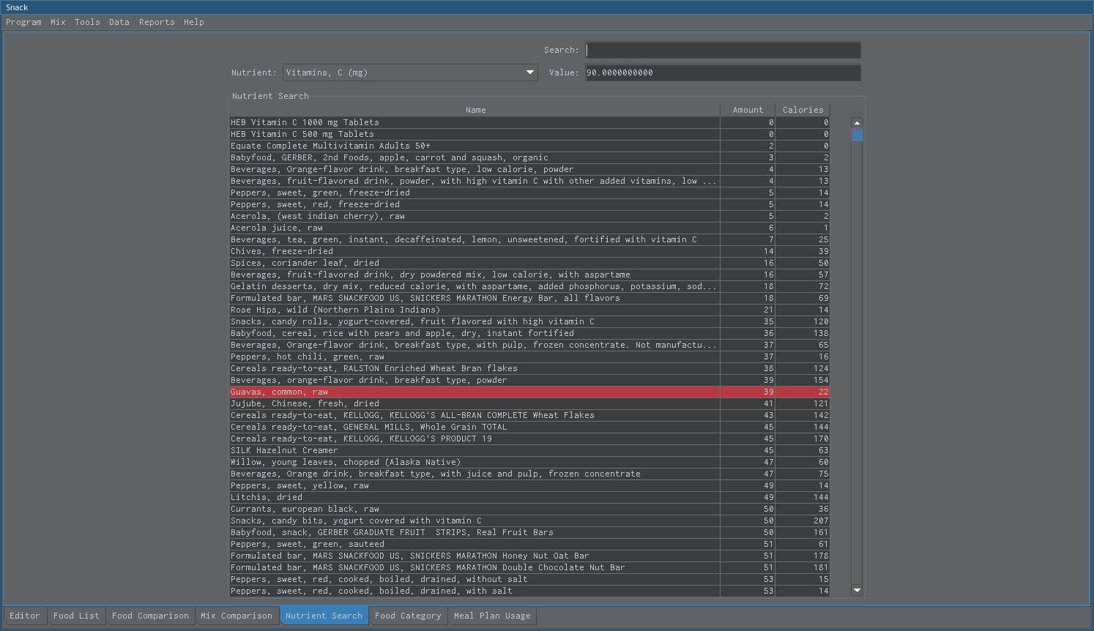Select Spices, coriander leaf, dried row
Viewport: 1094px width, 631px height.
(x=529, y=263)
